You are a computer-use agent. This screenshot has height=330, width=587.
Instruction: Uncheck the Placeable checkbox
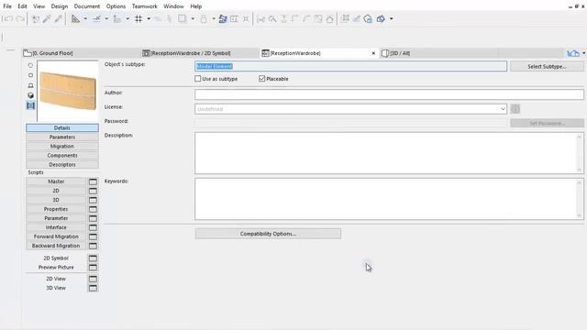coord(261,79)
